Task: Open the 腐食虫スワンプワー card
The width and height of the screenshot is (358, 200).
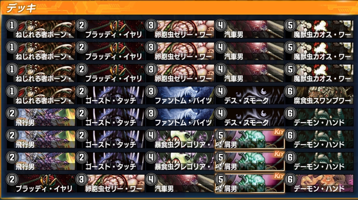Action: click(x=319, y=95)
